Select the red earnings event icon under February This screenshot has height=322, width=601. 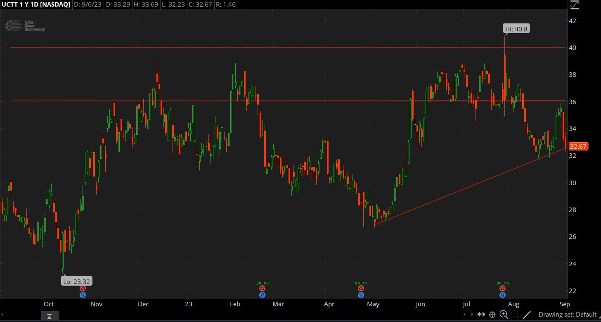[x=262, y=288]
